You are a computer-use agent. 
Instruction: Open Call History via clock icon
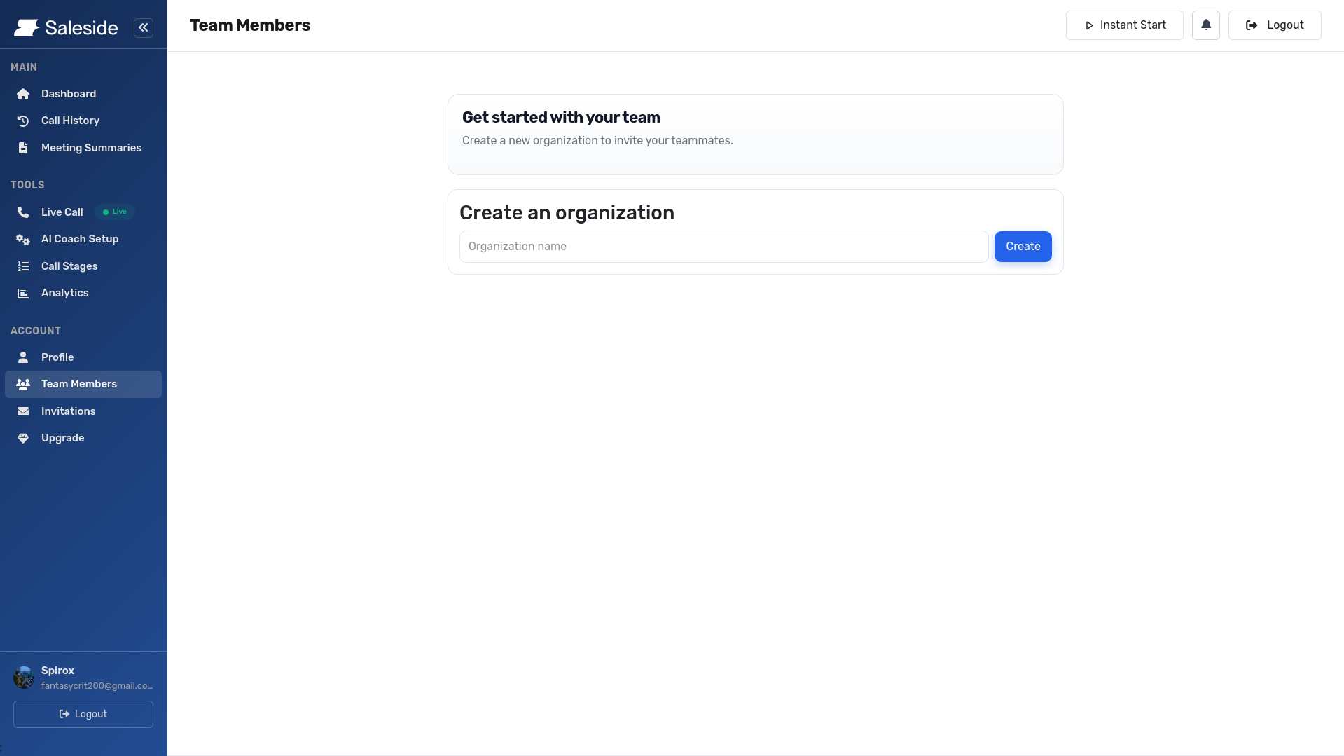click(23, 121)
